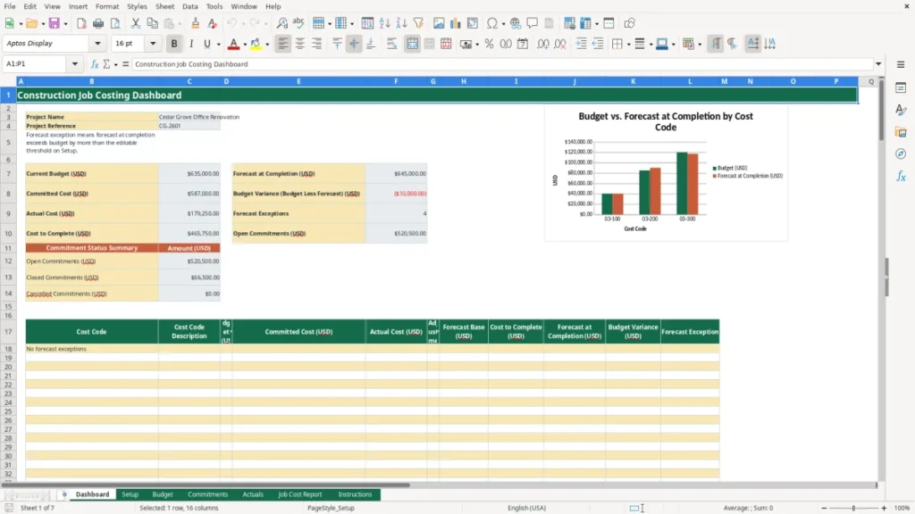
Task: Toggle Italic formatting
Action: [191, 44]
